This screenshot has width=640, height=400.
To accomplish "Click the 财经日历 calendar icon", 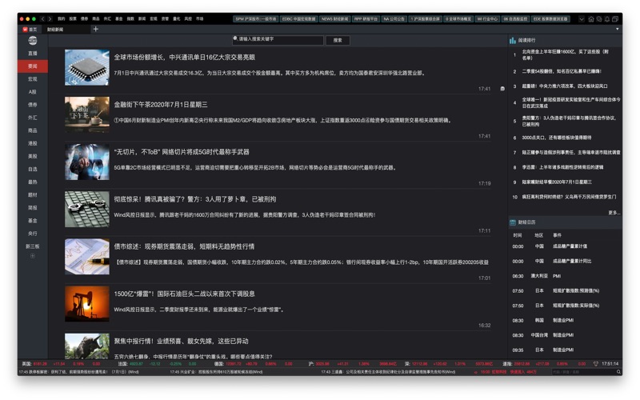I will tap(513, 222).
